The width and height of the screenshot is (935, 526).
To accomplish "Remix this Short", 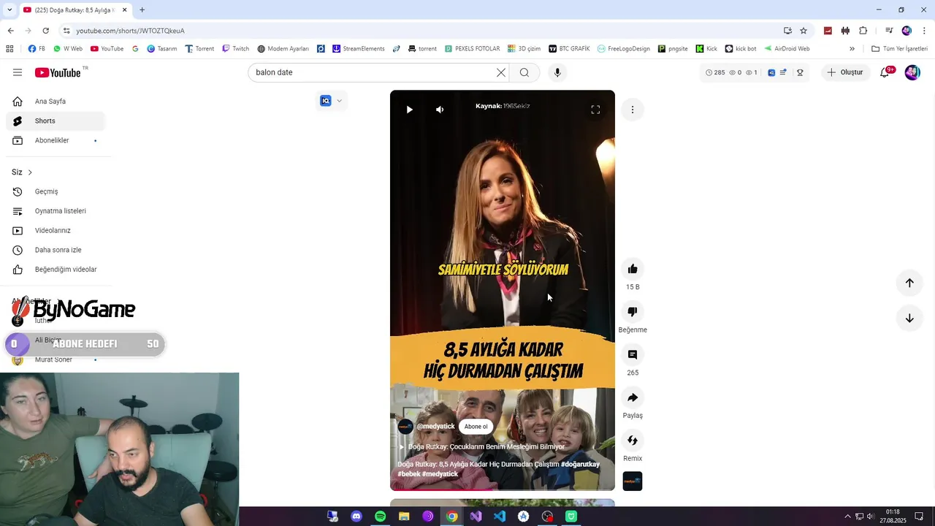I will (633, 441).
